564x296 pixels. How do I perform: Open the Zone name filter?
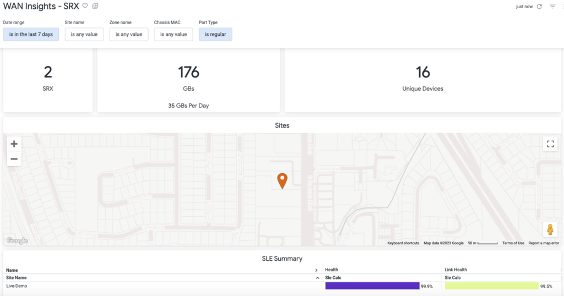click(129, 34)
